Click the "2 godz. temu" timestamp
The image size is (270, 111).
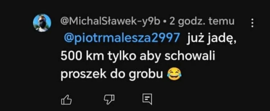202,22
